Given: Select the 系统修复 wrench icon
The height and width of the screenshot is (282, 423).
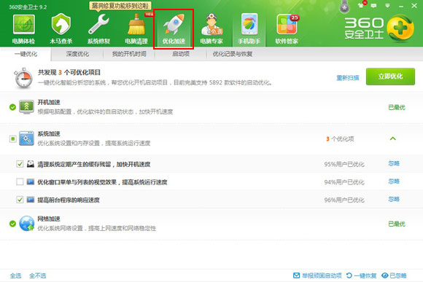Looking at the screenshot, I should 98,25.
